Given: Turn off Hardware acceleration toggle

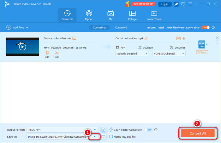Looking at the screenshot, I should (206, 27).
